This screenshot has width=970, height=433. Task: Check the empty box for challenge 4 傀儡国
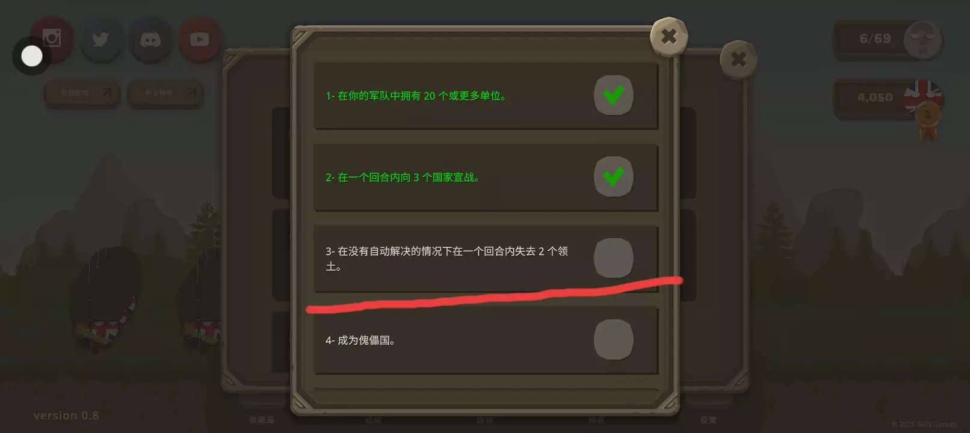613,340
